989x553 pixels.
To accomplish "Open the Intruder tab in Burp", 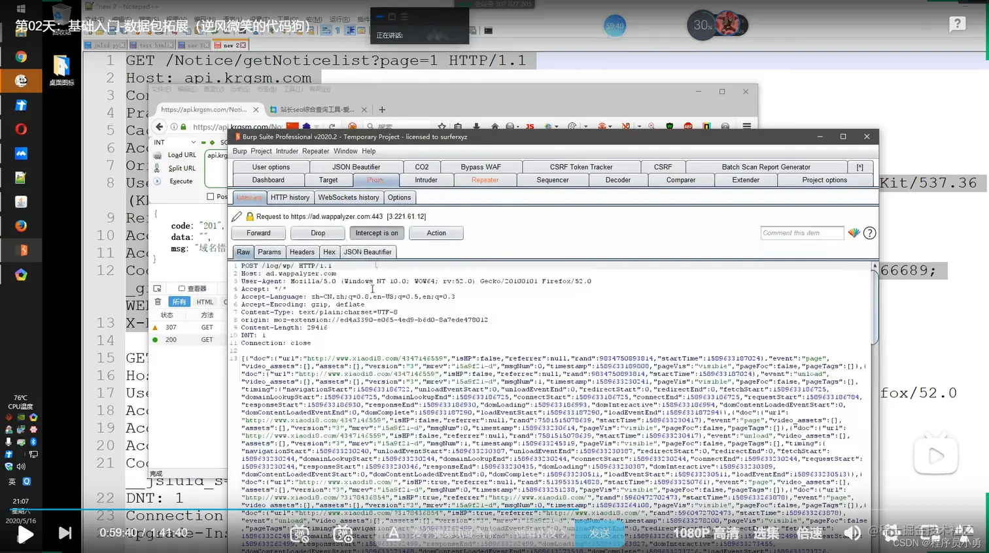I will tap(426, 180).
